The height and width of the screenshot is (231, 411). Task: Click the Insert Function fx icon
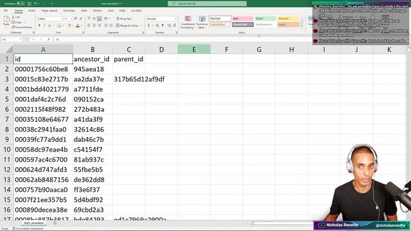[49, 39]
